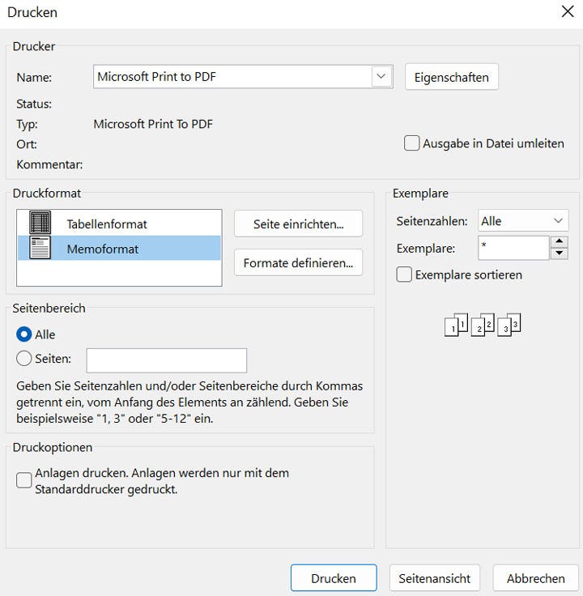
Task: Toggle Anlagen drucken checkbox
Action: point(24,480)
